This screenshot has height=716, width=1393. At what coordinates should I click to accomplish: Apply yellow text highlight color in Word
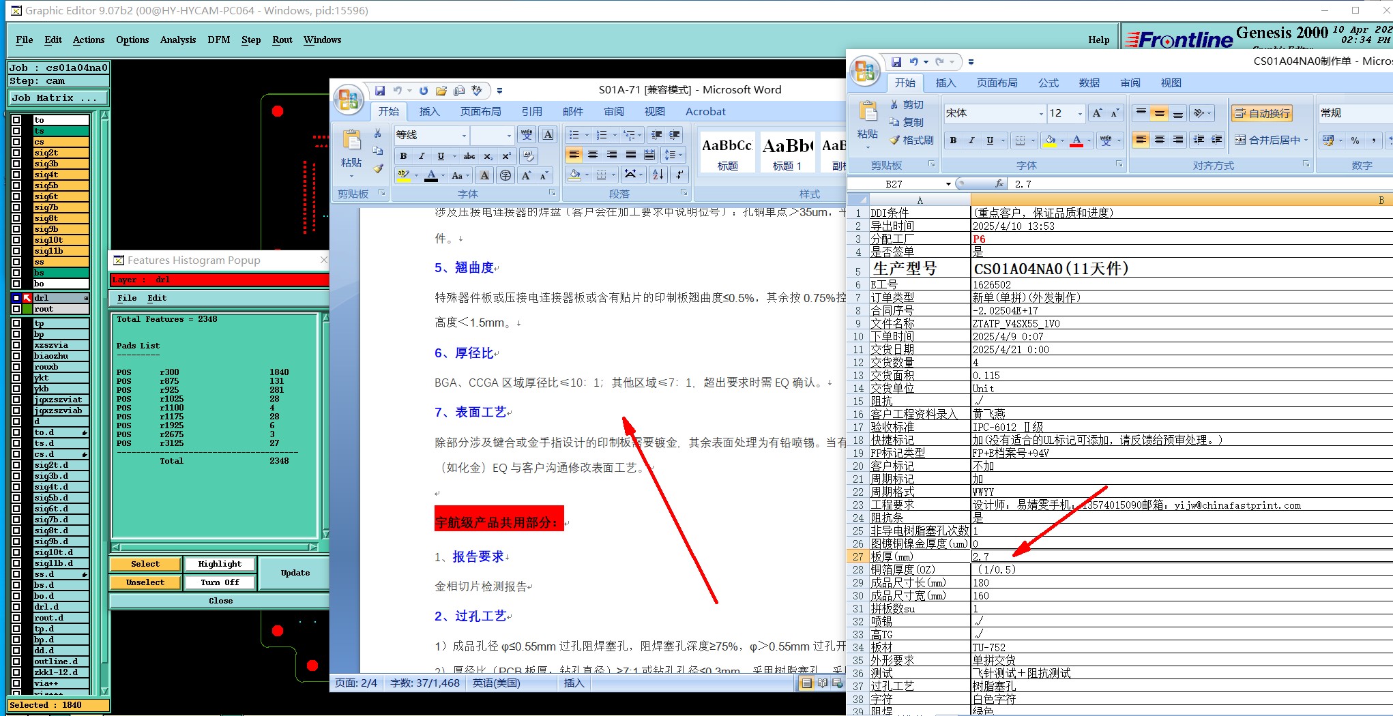coord(404,176)
